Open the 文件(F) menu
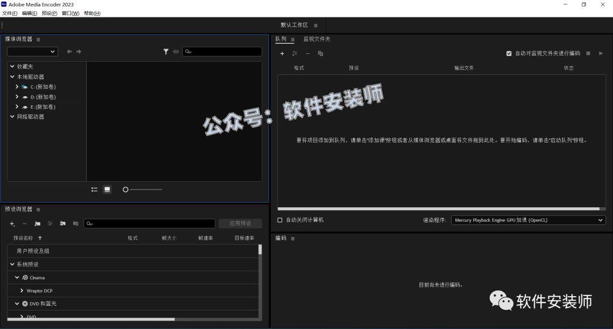This screenshot has height=329, width=613. [10, 13]
